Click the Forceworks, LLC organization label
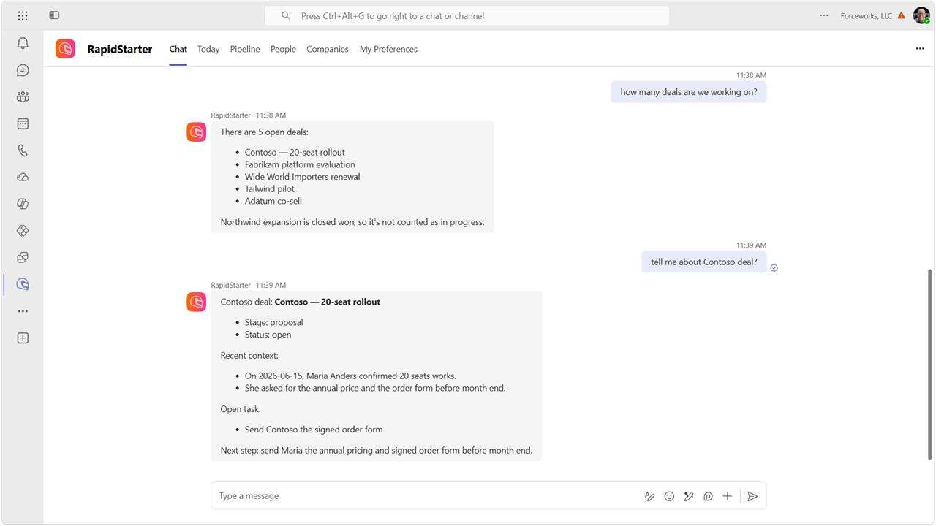Image resolution: width=936 pixels, height=526 pixels. click(x=867, y=15)
